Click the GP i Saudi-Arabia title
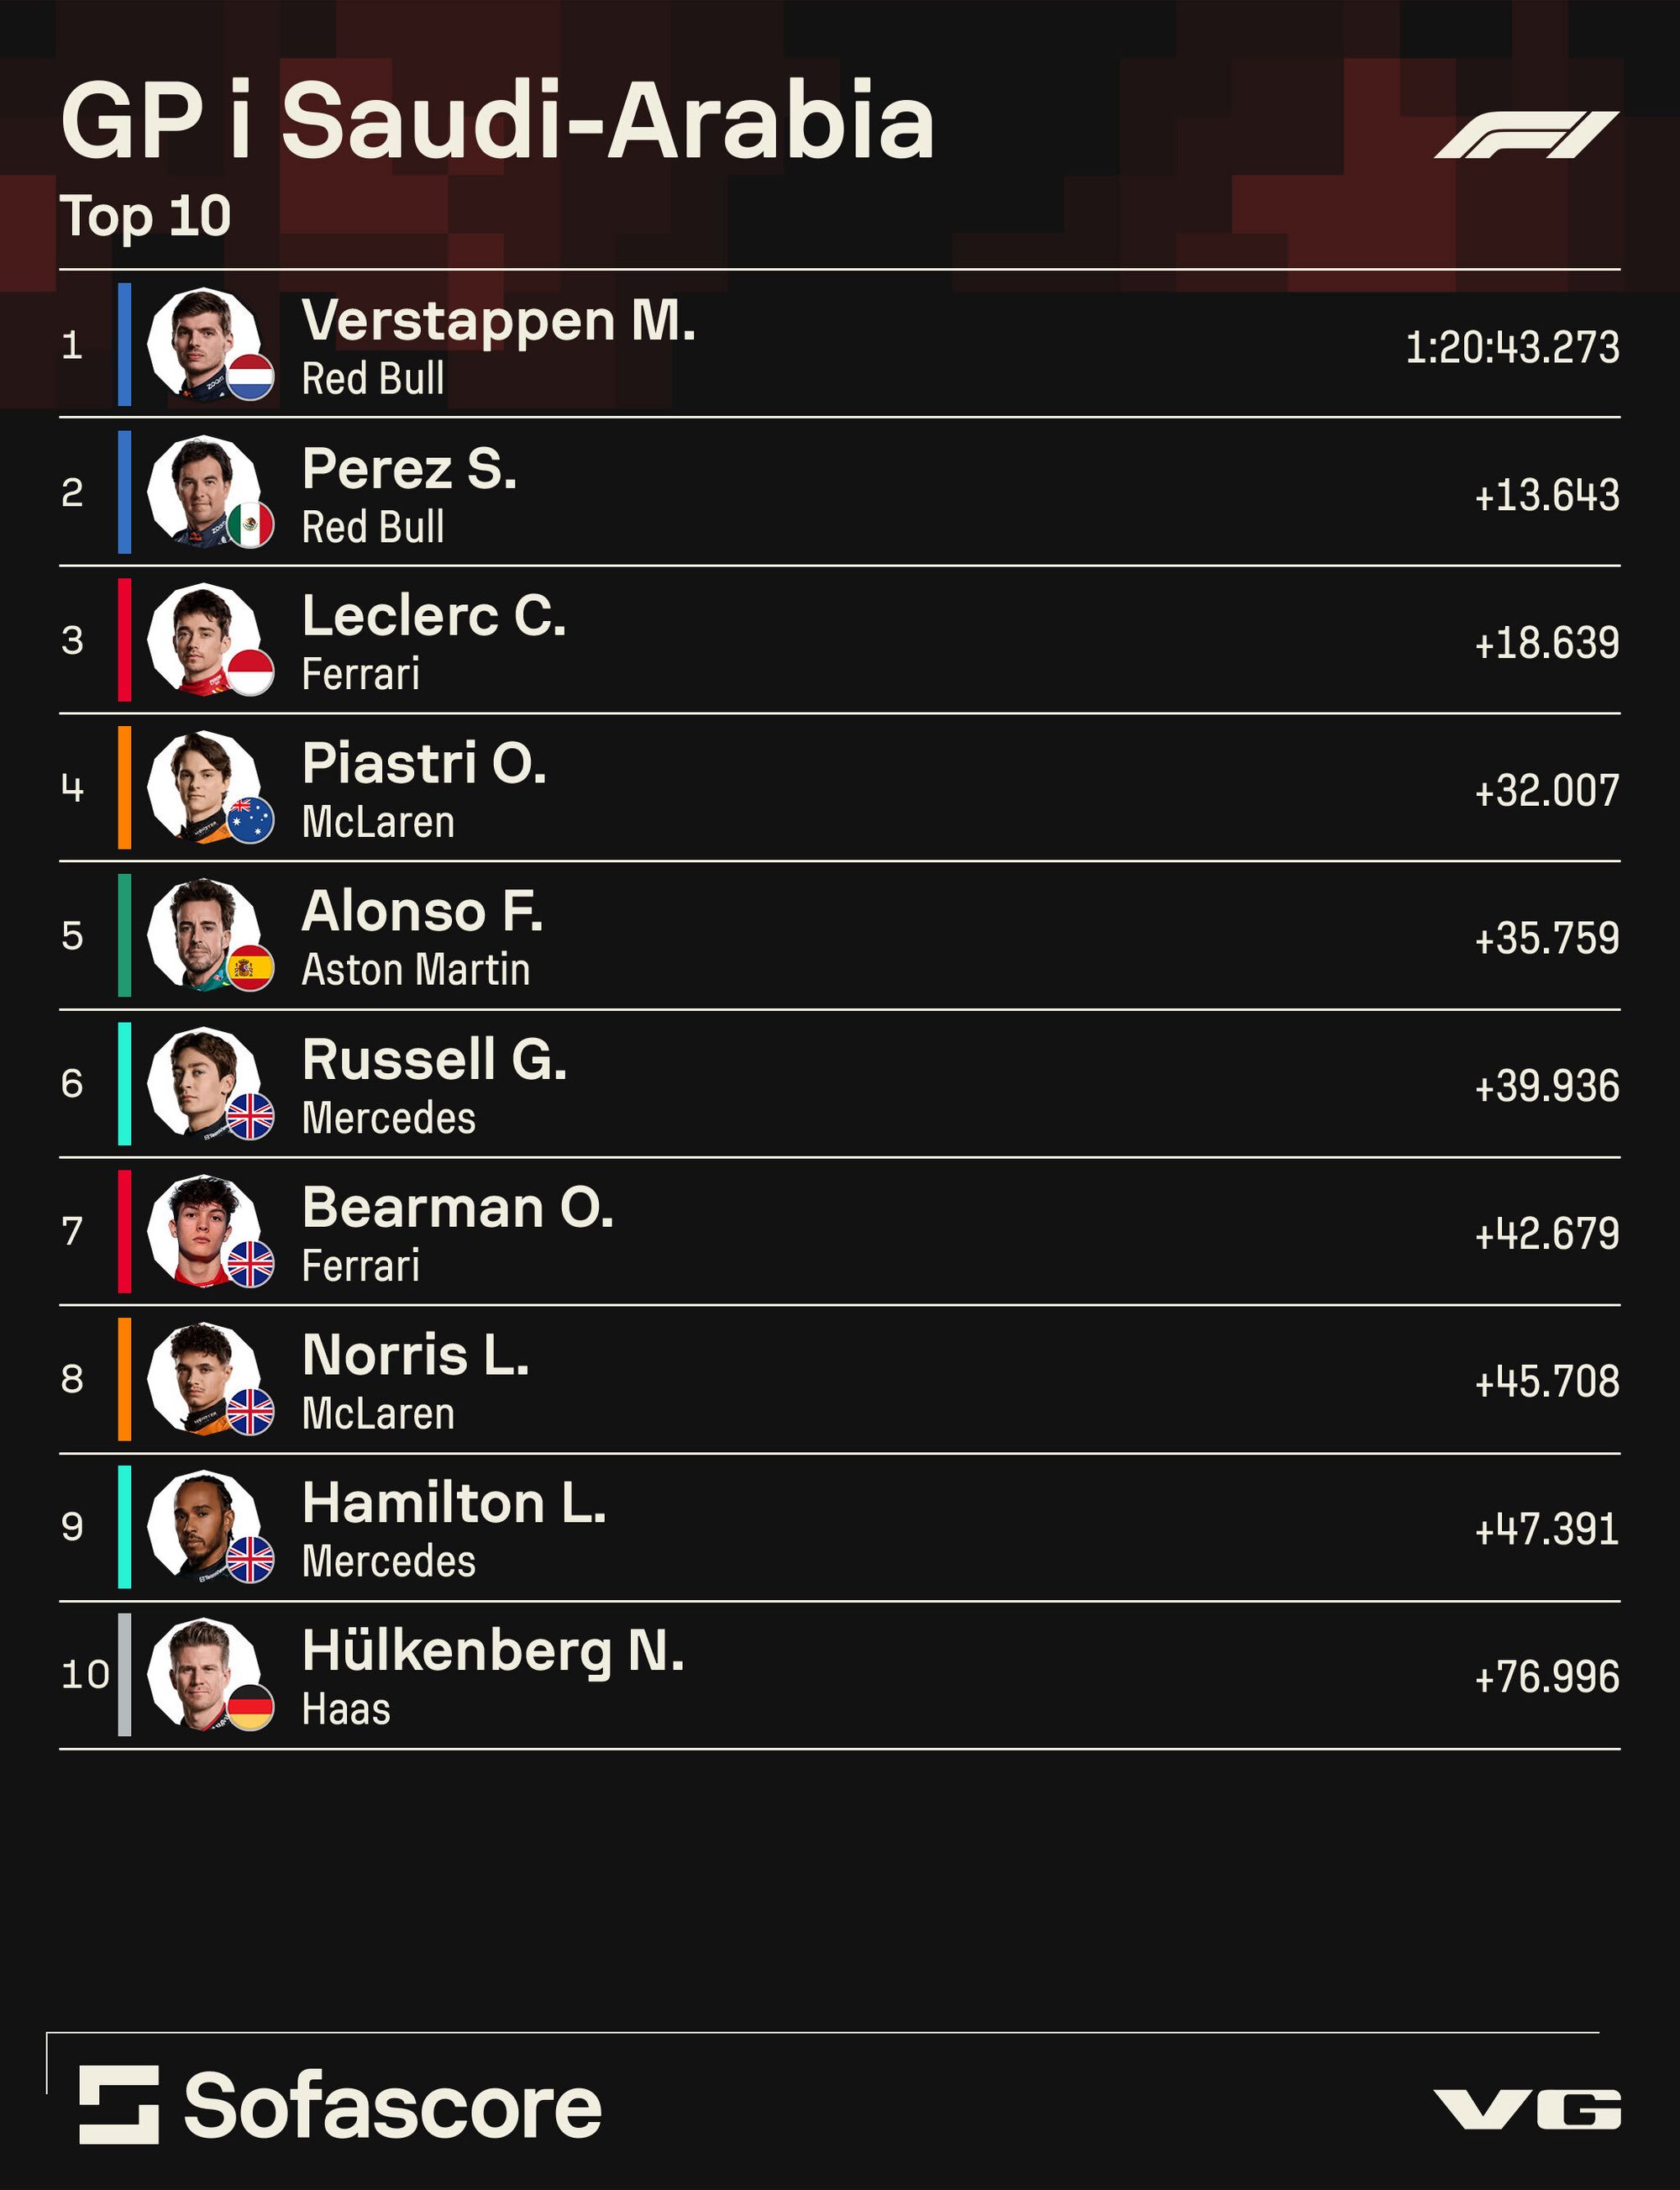The width and height of the screenshot is (1680, 2190). pyautogui.click(x=497, y=122)
